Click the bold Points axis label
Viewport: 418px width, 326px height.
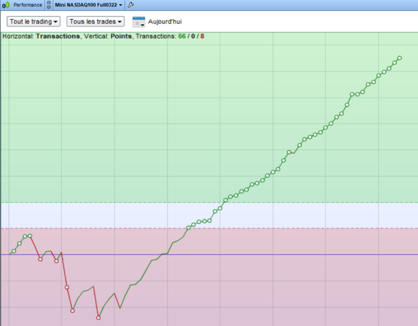121,36
